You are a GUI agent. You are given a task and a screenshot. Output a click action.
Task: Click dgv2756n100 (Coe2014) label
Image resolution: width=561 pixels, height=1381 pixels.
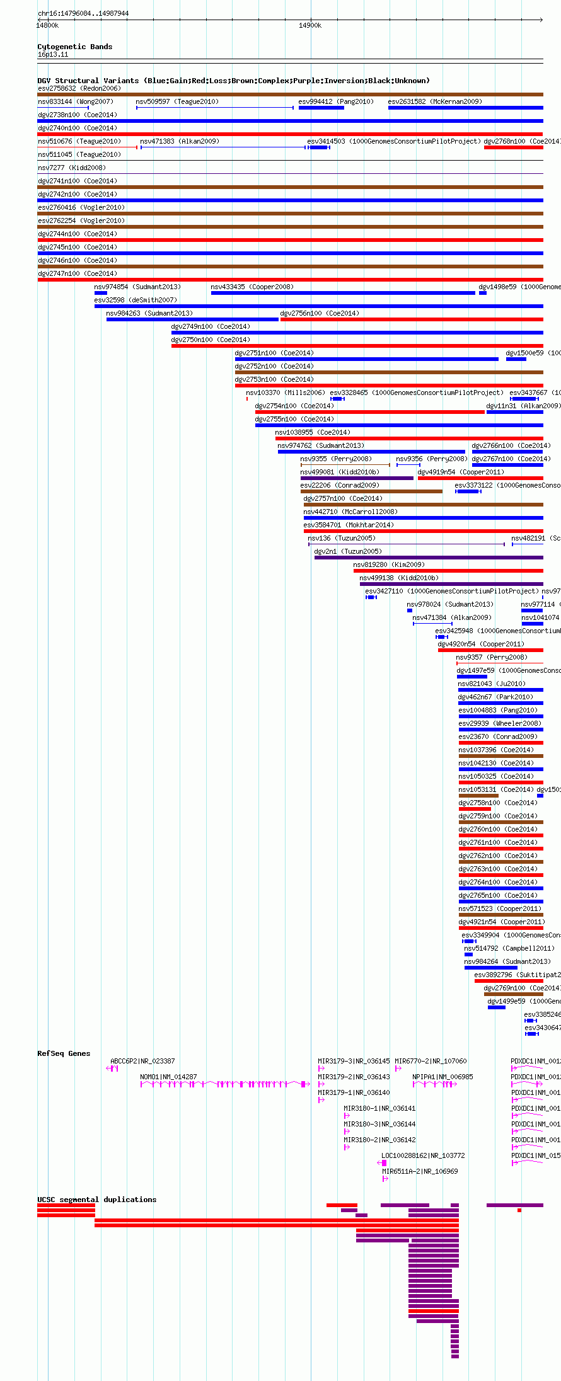[x=320, y=313]
